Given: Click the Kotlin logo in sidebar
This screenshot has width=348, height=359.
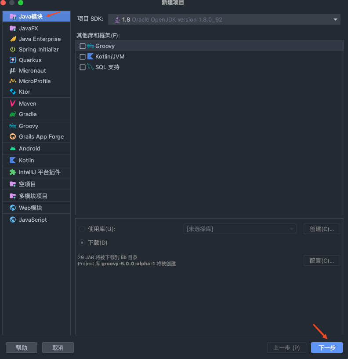Looking at the screenshot, I should [x=13, y=160].
